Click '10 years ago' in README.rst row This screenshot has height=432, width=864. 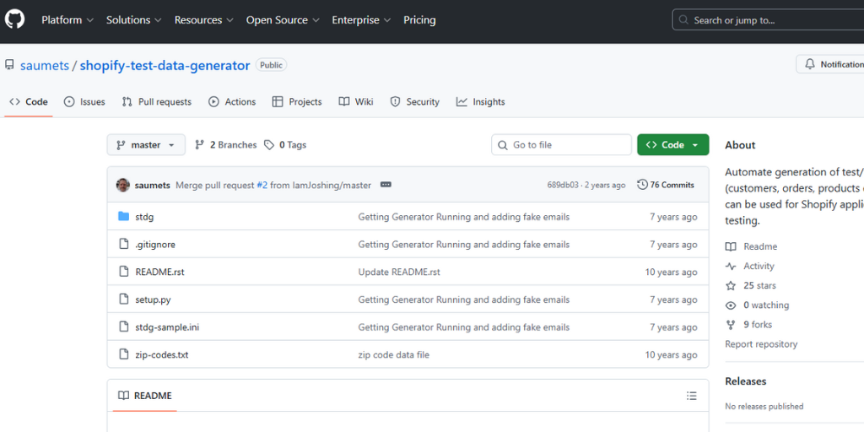671,273
